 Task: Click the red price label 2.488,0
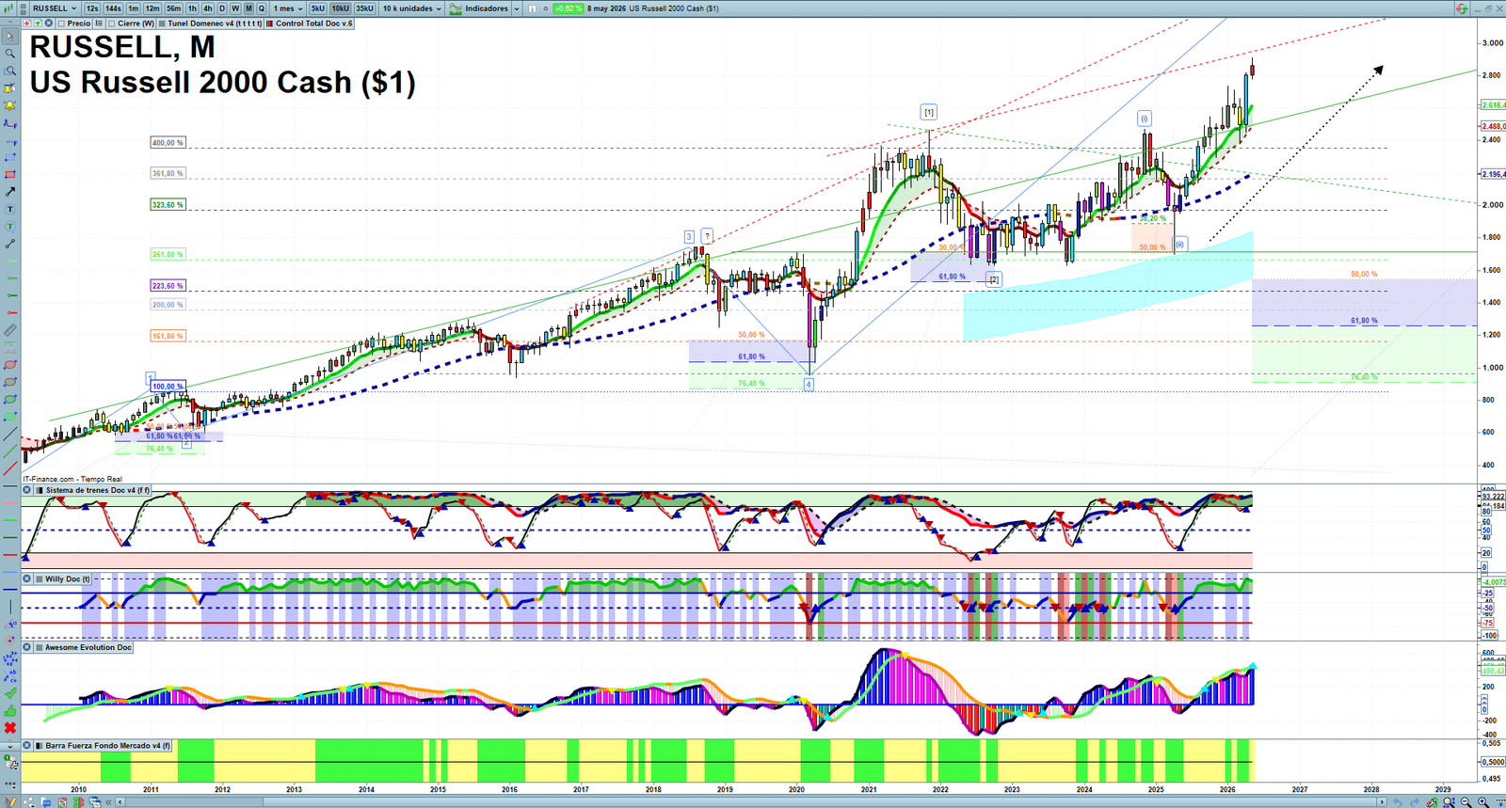1493,126
